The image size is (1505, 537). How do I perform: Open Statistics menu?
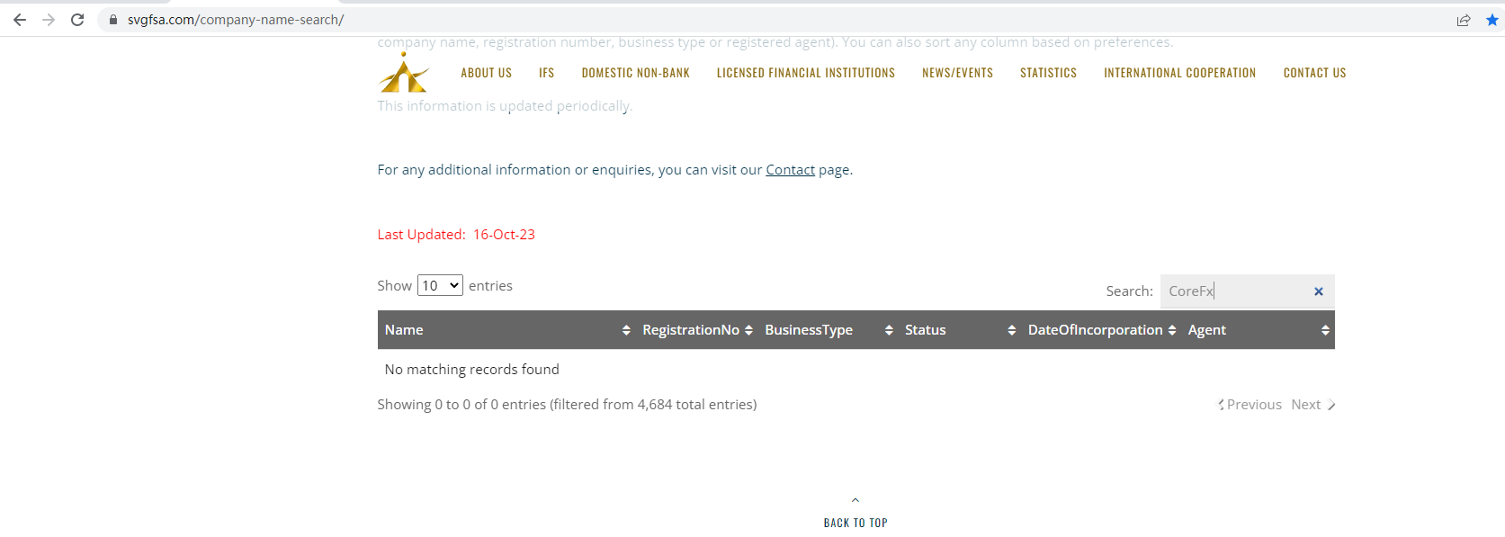tap(1049, 73)
